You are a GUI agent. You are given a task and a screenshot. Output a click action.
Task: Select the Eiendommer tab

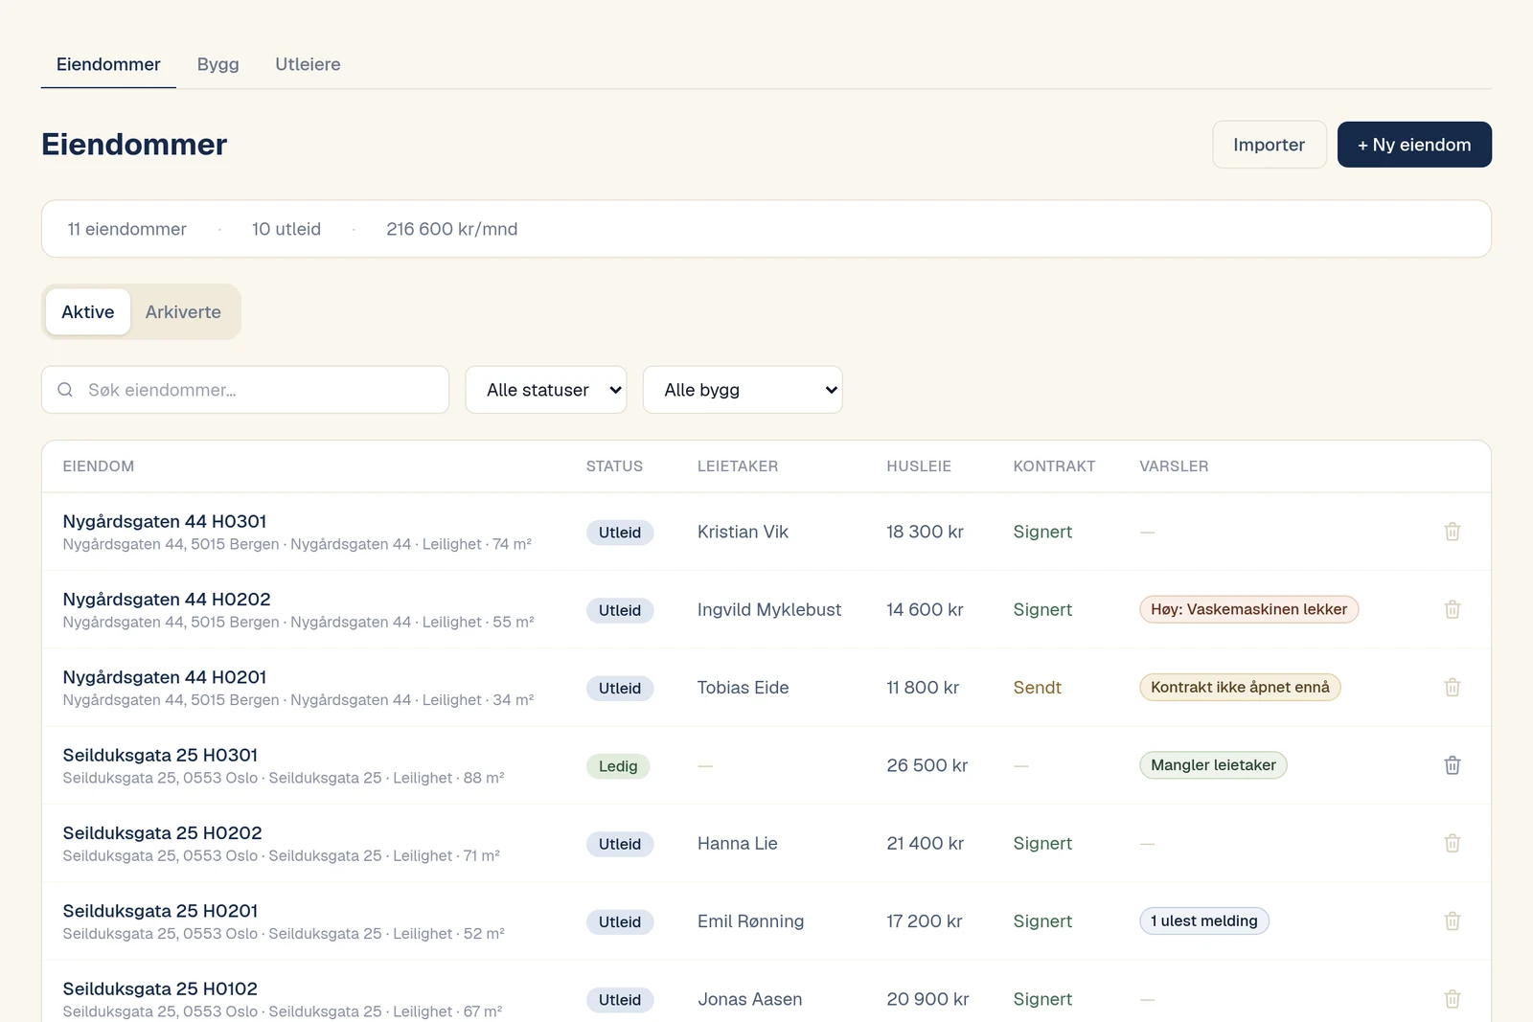pyautogui.click(x=108, y=64)
